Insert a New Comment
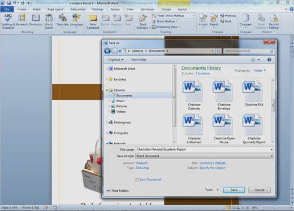This screenshot has height=211, width=294. click(93, 21)
